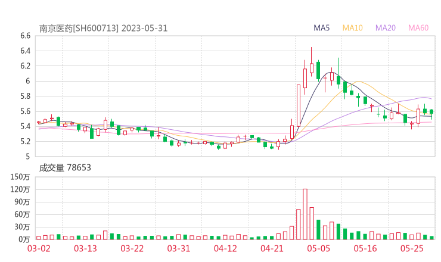Click the MA5 legend label
The height and width of the screenshot is (262, 441).
click(321, 28)
